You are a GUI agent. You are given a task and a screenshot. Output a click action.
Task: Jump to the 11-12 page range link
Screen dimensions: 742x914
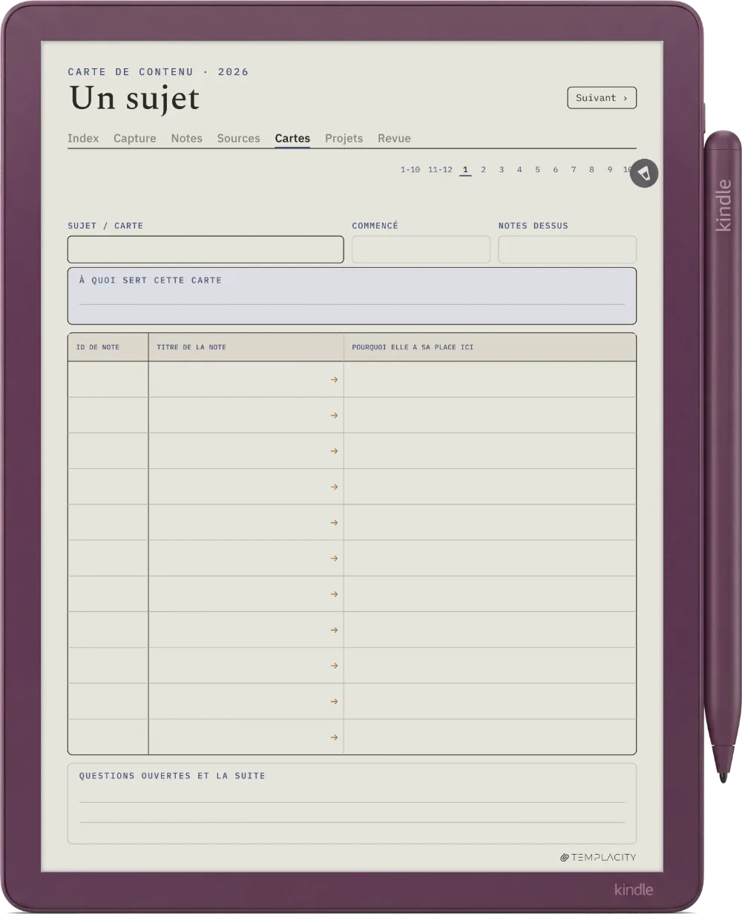pos(440,170)
